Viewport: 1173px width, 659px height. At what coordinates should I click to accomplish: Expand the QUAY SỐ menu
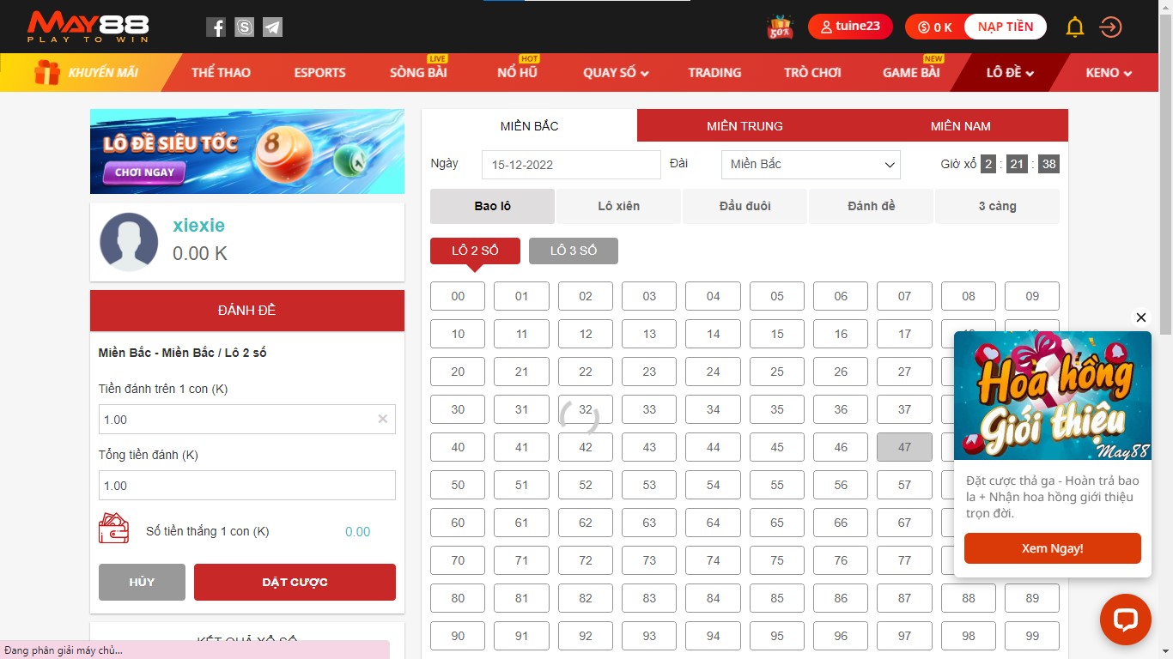[616, 73]
